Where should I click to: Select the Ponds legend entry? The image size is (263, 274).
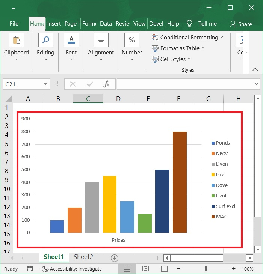coord(221,143)
